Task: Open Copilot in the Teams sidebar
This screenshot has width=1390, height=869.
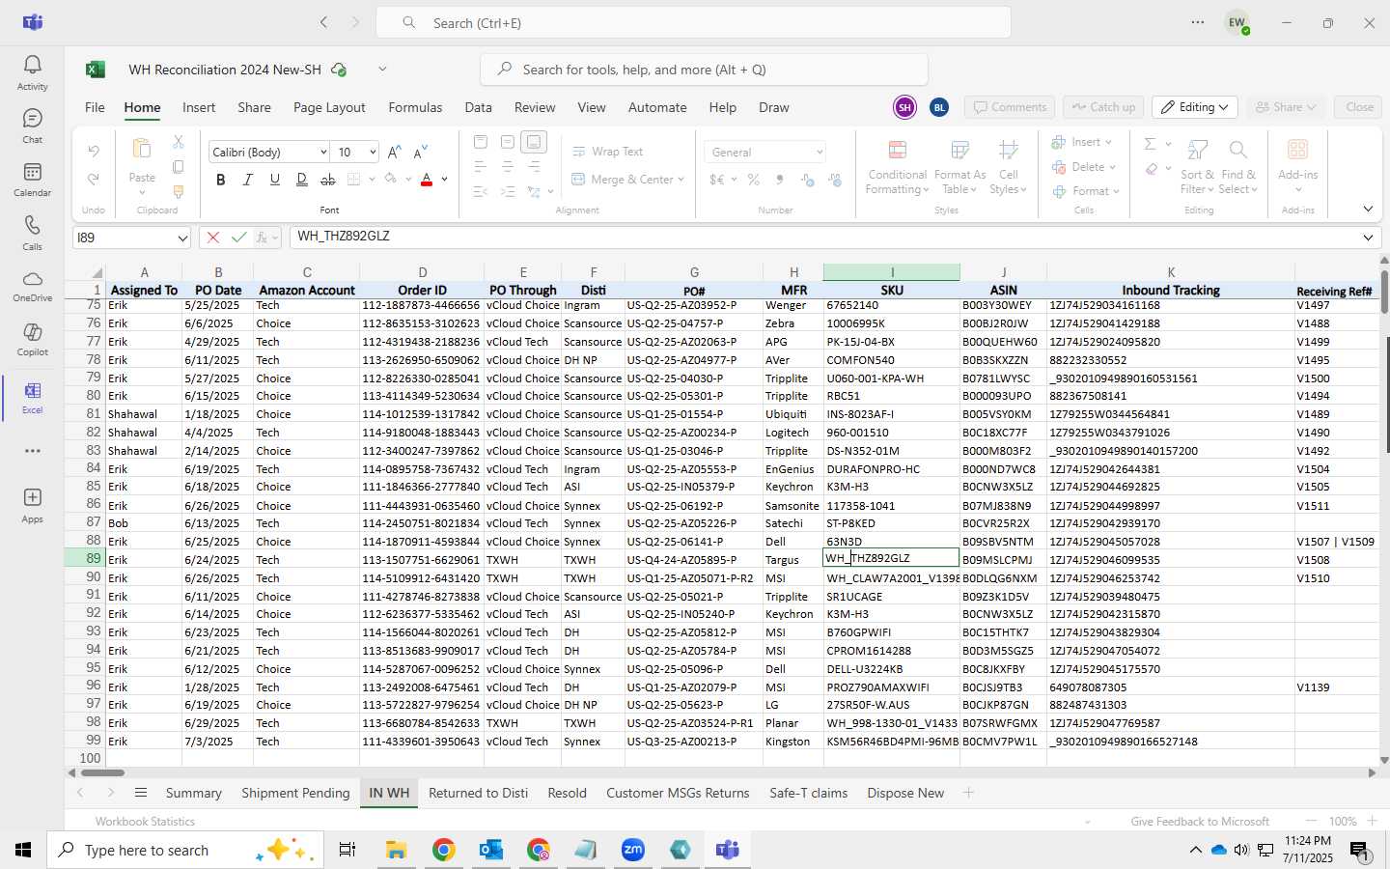Action: [32, 338]
